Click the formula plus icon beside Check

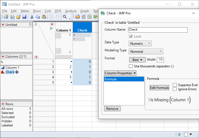(x=17, y=72)
